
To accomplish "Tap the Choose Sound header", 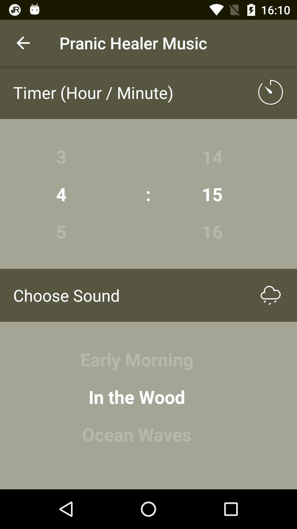I will coord(67,295).
